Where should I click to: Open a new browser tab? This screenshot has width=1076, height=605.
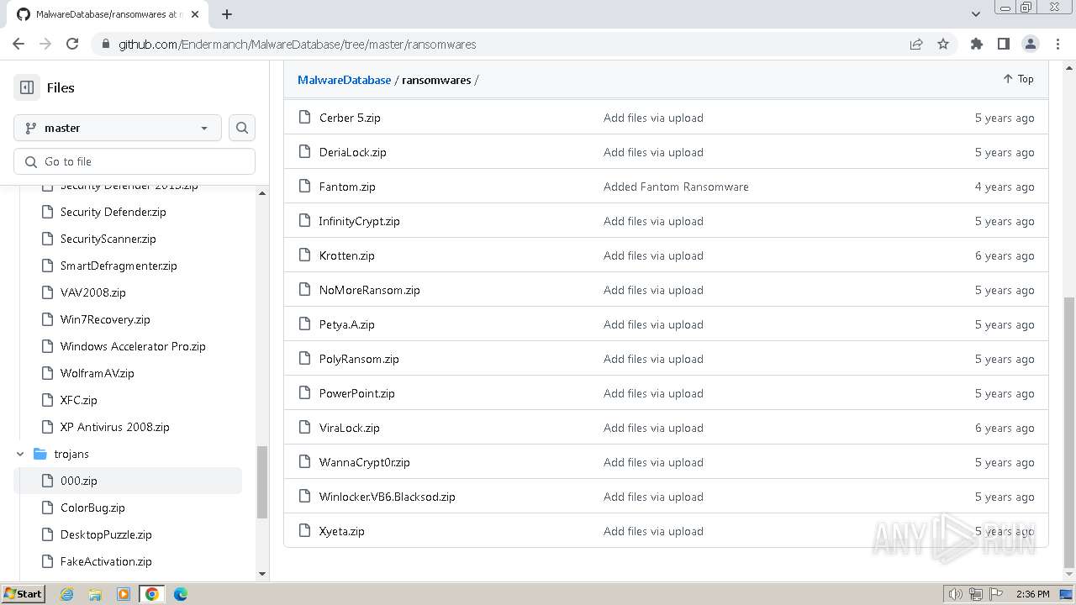pyautogui.click(x=227, y=14)
